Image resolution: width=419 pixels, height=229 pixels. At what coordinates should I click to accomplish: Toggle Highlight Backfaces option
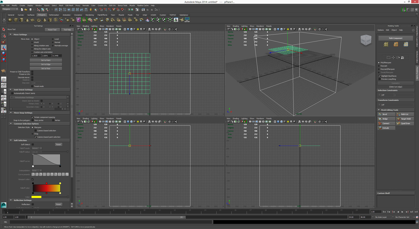pyautogui.click(x=379, y=76)
